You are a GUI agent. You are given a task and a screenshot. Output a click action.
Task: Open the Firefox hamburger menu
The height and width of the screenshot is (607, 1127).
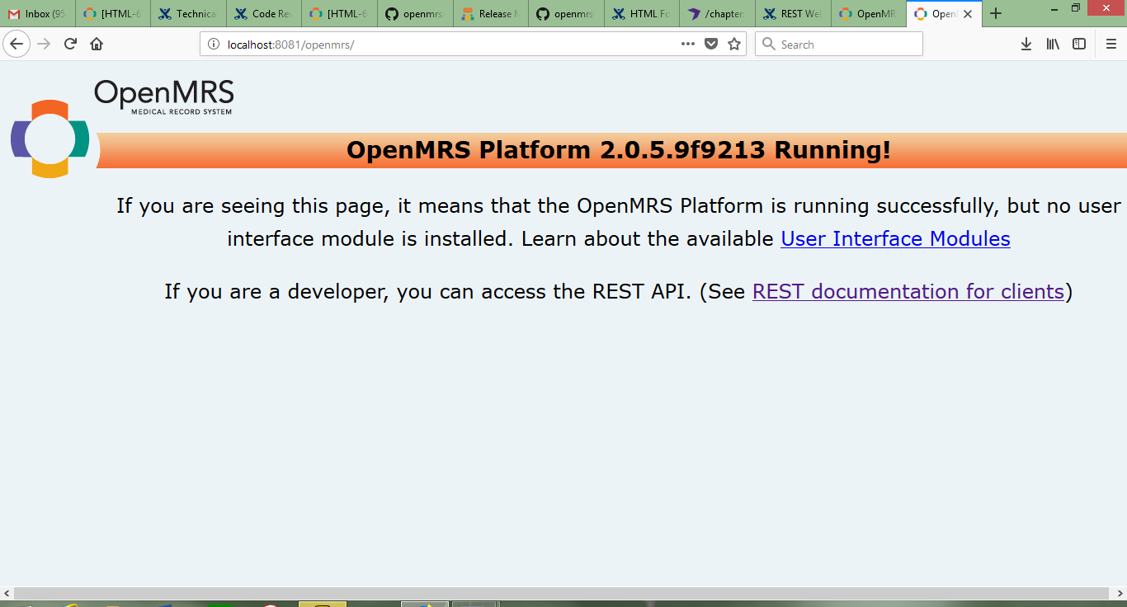click(1110, 44)
